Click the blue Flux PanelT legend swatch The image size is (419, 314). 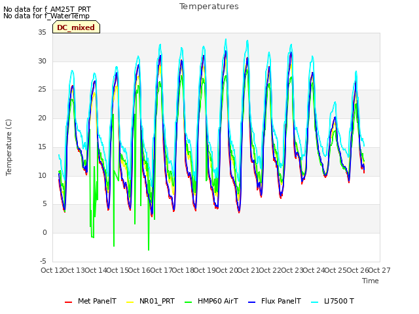tap(252, 302)
